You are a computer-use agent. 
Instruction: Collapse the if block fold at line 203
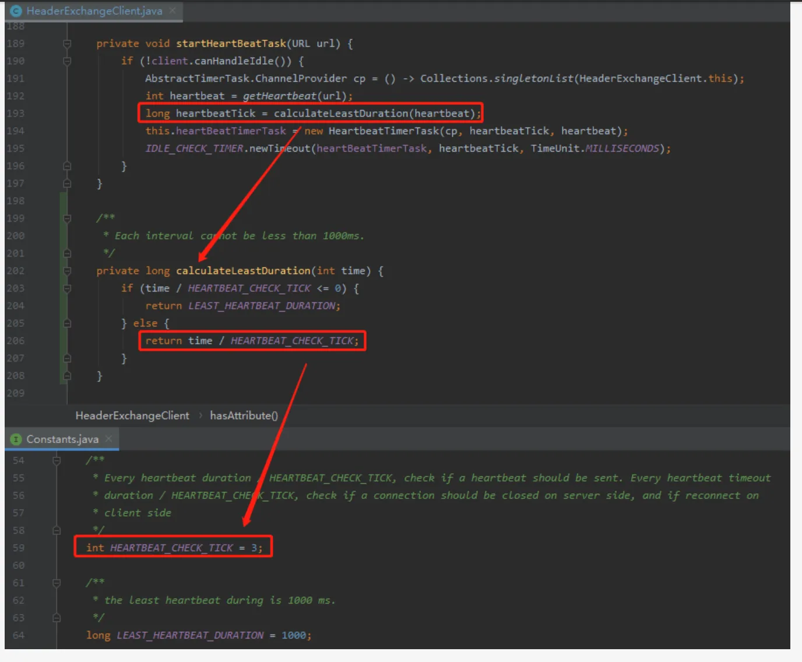point(67,288)
